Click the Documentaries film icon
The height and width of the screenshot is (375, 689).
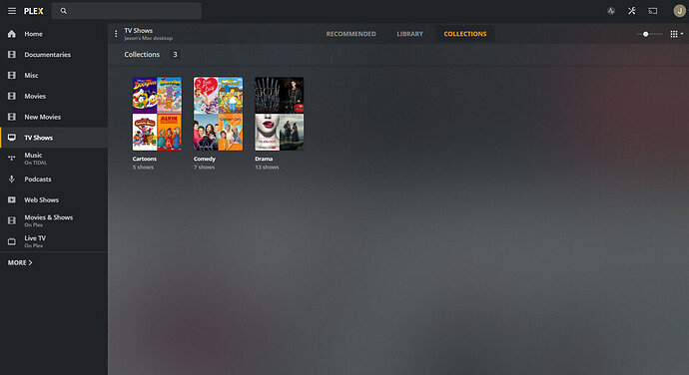(12, 55)
